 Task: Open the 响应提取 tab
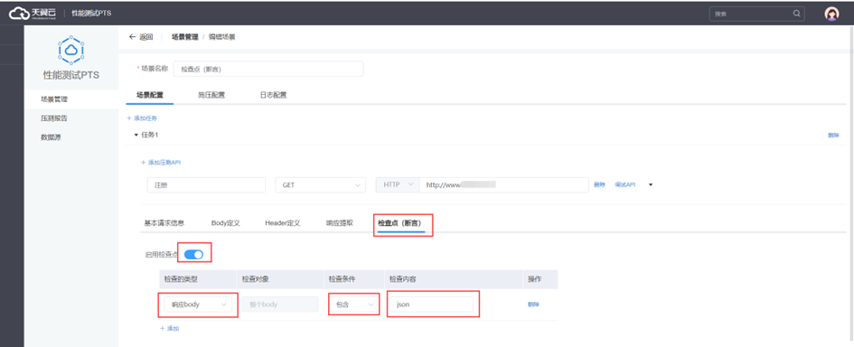[340, 223]
